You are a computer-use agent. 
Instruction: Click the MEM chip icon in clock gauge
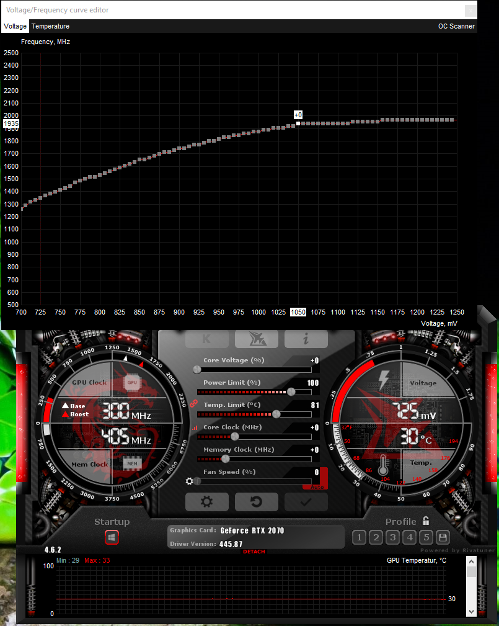(132, 464)
